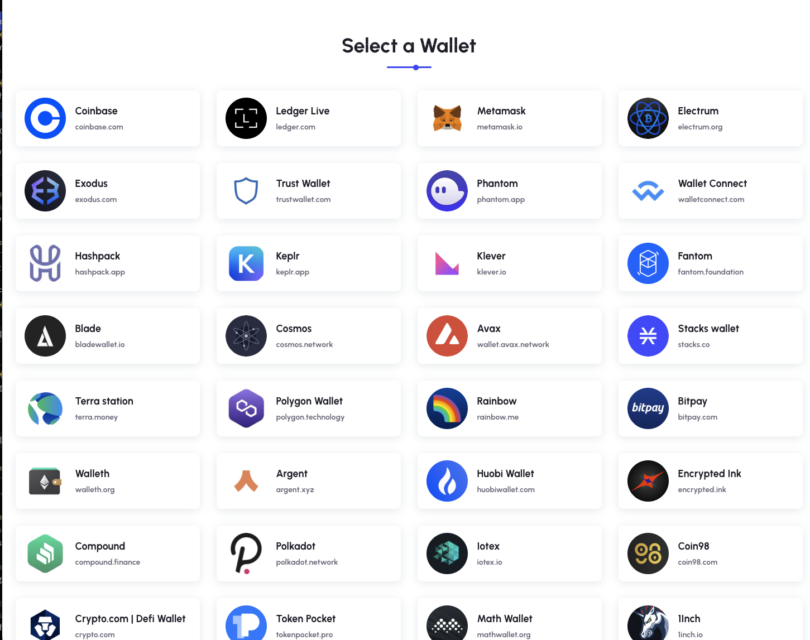The width and height of the screenshot is (810, 640).
Task: Select the Metamask fox icon
Action: pos(447,118)
